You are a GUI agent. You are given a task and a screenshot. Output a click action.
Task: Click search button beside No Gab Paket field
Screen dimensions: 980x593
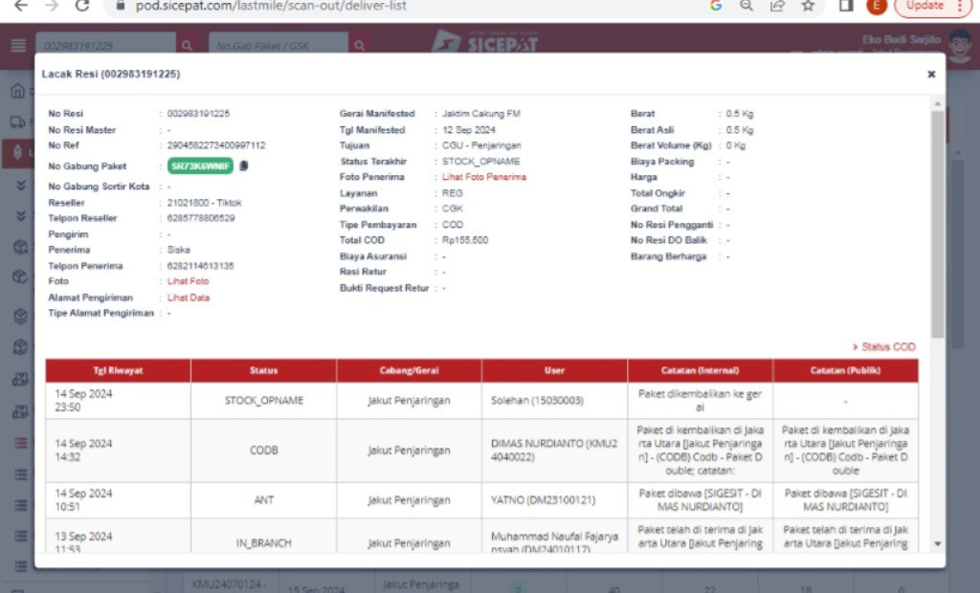point(360,46)
